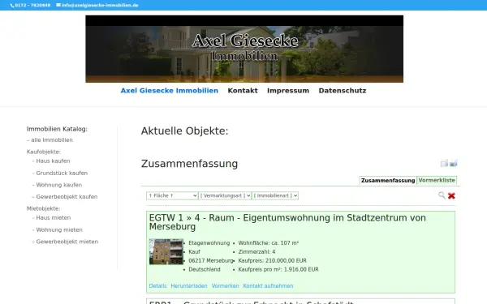Screen dimensions: 487x304
Task: Click the 'Aktuelle Objekte:' heading
Action: (185, 131)
